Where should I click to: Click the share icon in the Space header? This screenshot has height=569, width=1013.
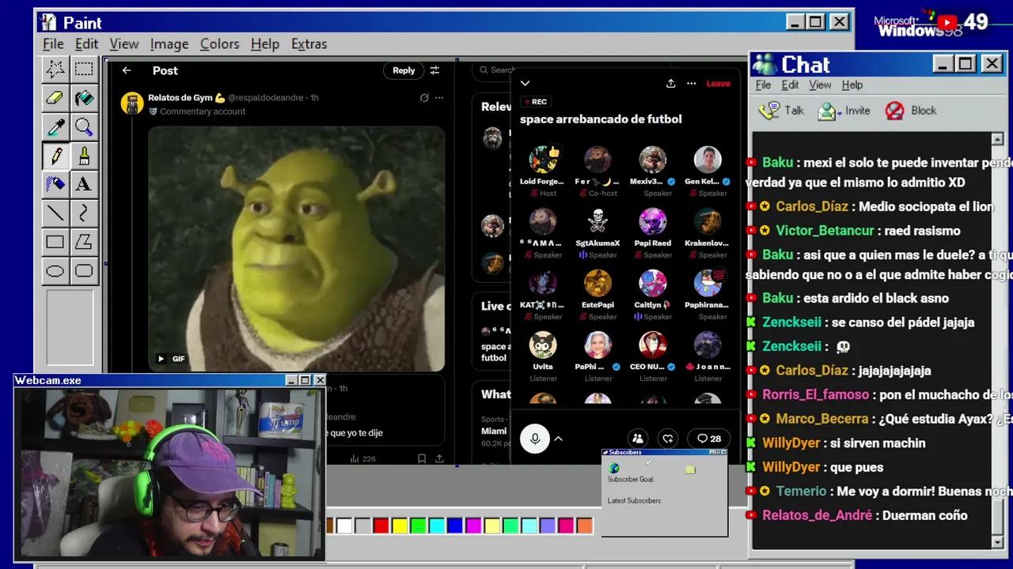click(671, 83)
